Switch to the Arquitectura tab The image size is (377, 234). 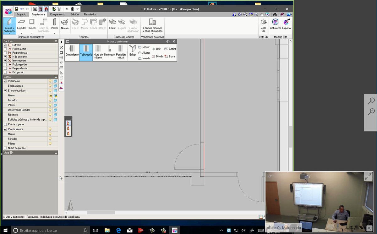[x=38, y=14]
